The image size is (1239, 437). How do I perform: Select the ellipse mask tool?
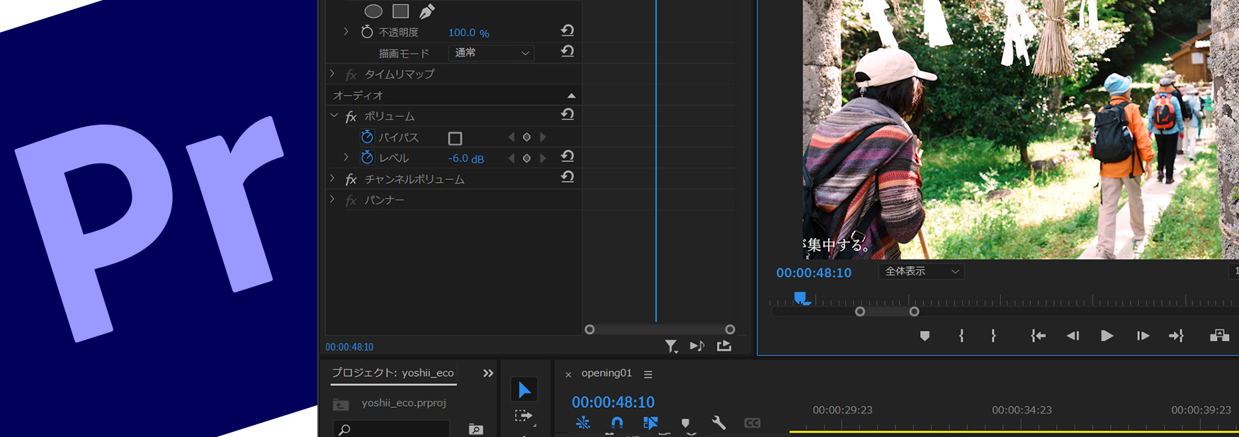[x=373, y=11]
